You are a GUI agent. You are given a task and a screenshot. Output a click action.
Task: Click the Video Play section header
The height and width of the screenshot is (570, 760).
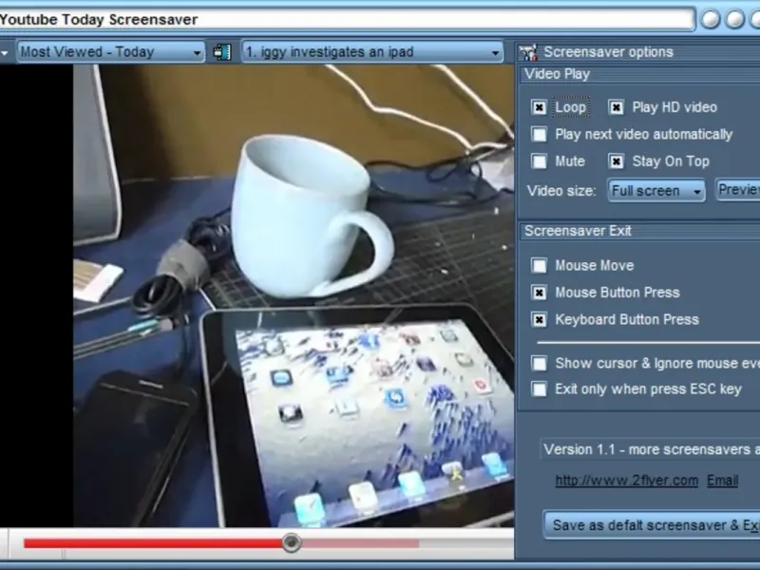639,74
